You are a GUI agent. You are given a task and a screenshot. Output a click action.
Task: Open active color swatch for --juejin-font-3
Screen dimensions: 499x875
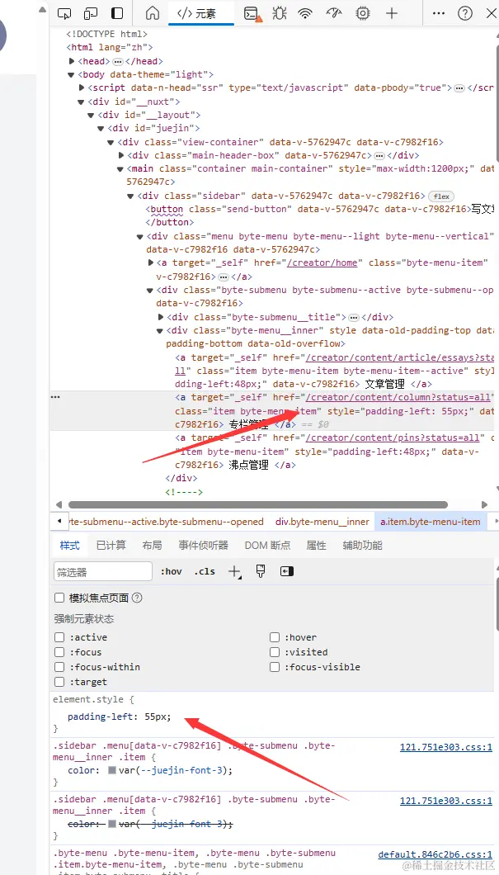pyautogui.click(x=111, y=770)
